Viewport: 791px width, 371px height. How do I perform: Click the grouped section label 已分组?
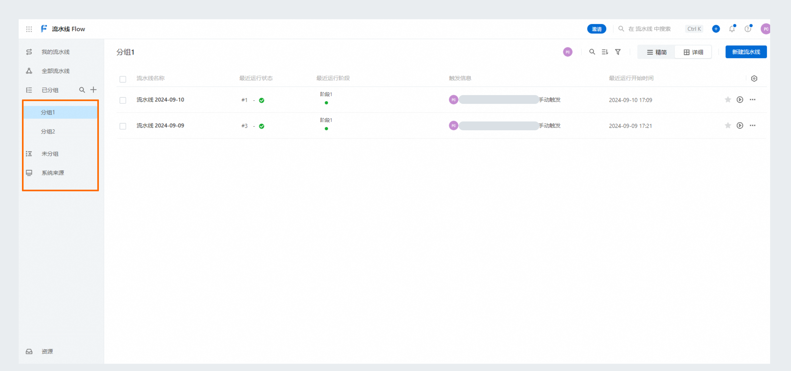[x=50, y=90]
